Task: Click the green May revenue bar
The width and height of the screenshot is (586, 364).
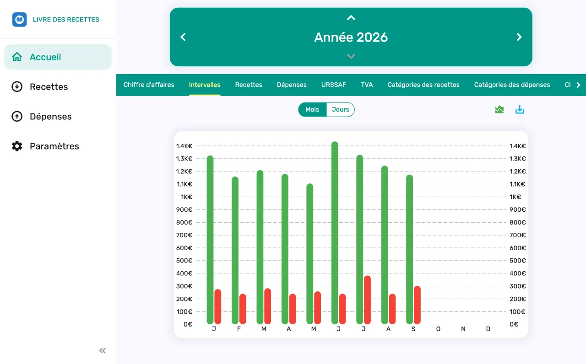Action: (310, 254)
